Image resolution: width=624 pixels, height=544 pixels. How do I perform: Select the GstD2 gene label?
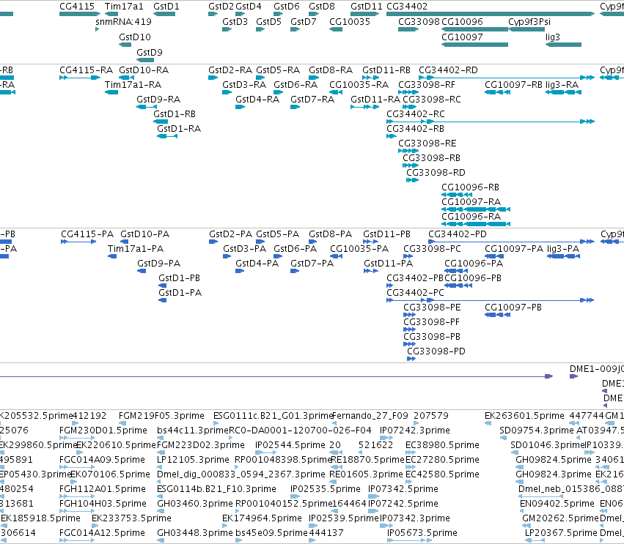click(221, 7)
